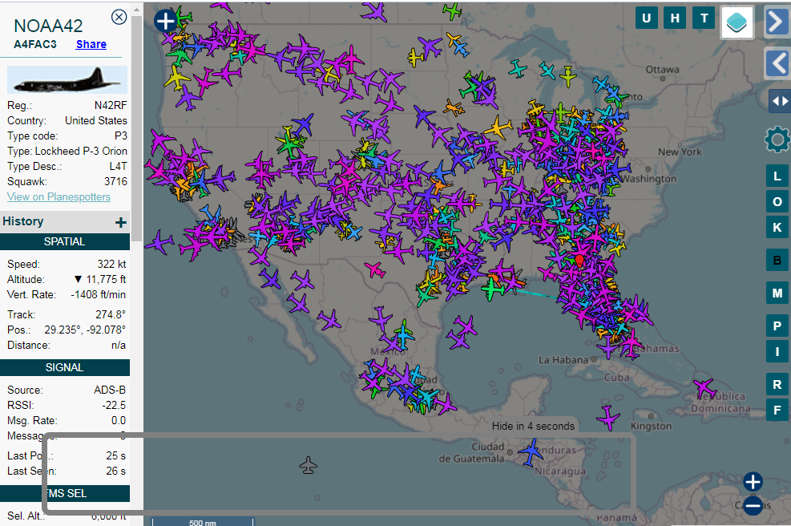Close the NOAA42 info panel

coord(119,17)
